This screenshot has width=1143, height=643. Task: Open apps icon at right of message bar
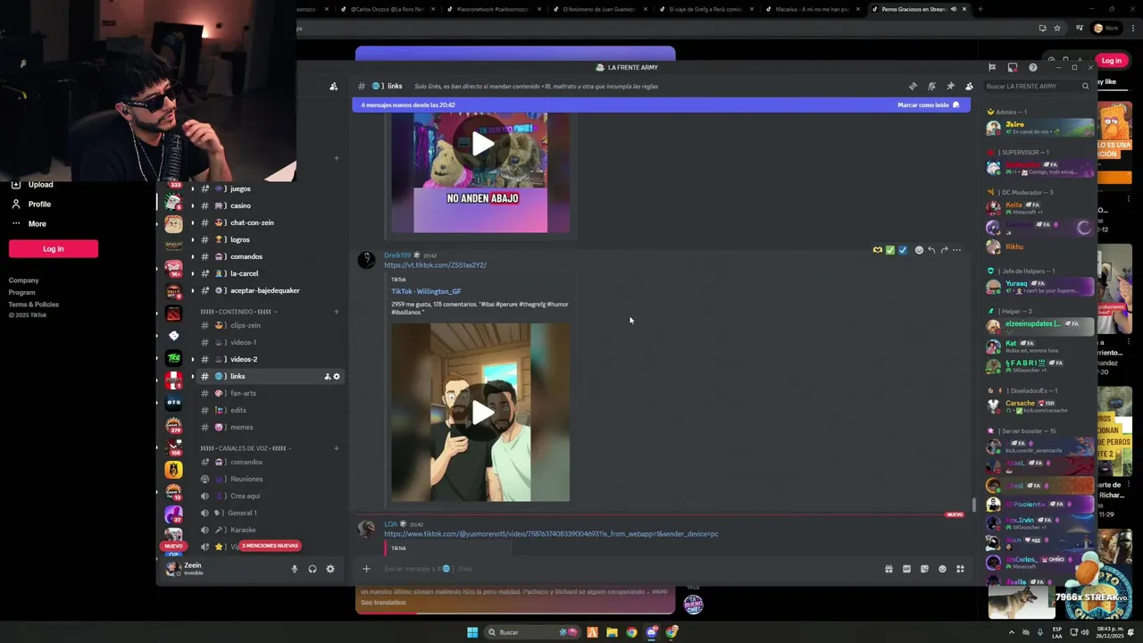[960, 569]
